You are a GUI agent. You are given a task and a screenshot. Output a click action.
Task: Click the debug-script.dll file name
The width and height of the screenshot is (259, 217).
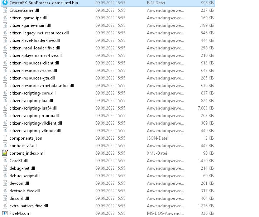tap(24, 176)
